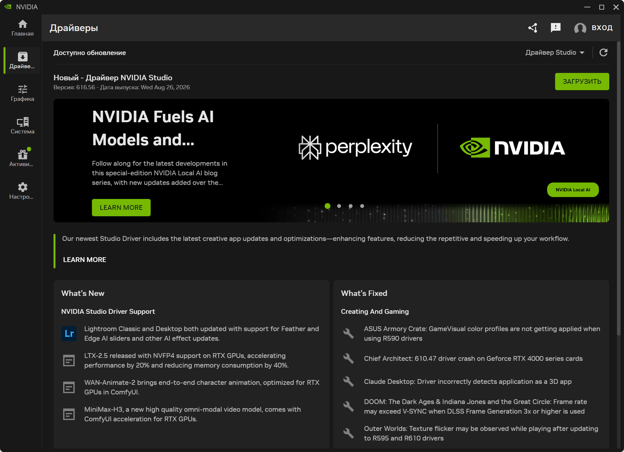Select the Драйверы sidebar tab
Viewport: 624px width, 452px height.
[x=22, y=60]
